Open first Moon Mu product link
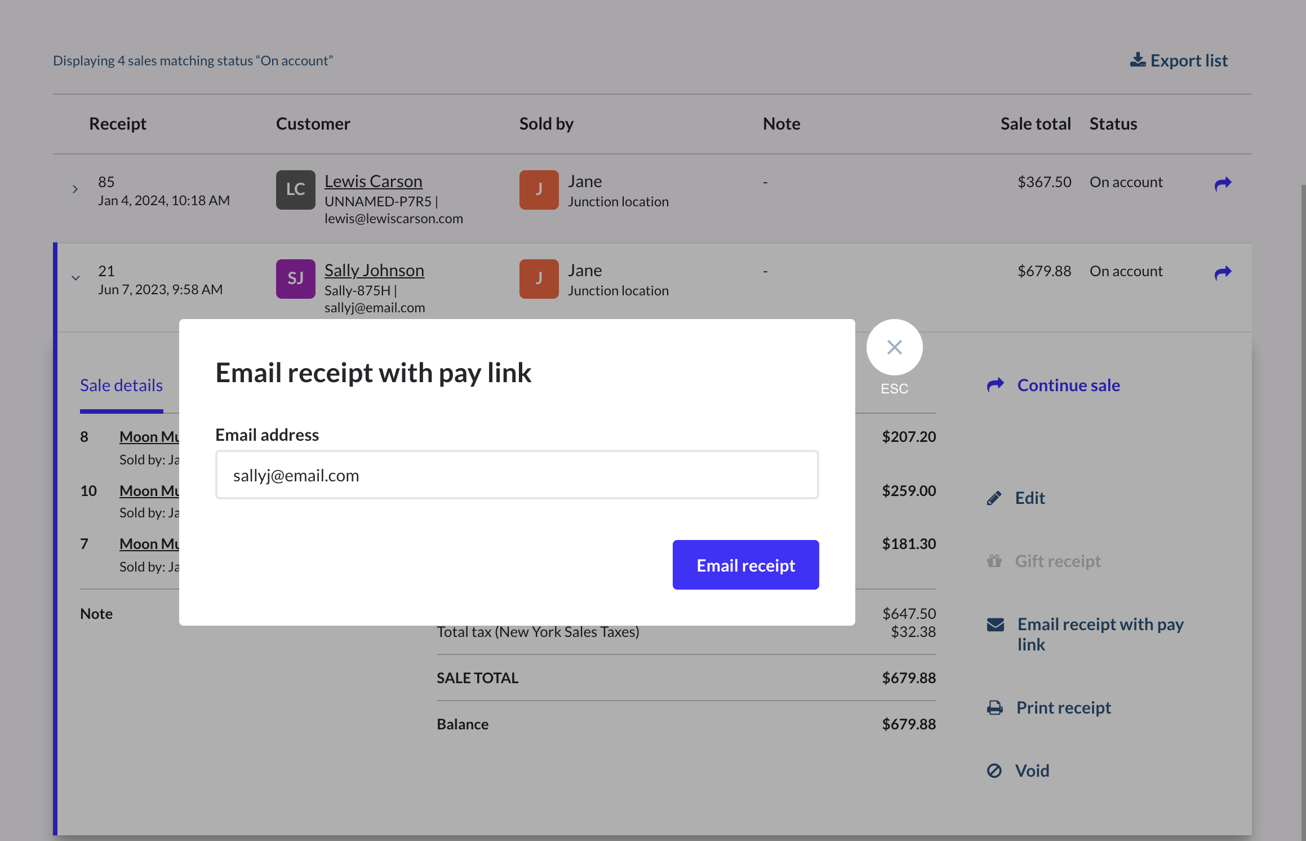Screen dimensions: 1306x841 tap(149, 437)
